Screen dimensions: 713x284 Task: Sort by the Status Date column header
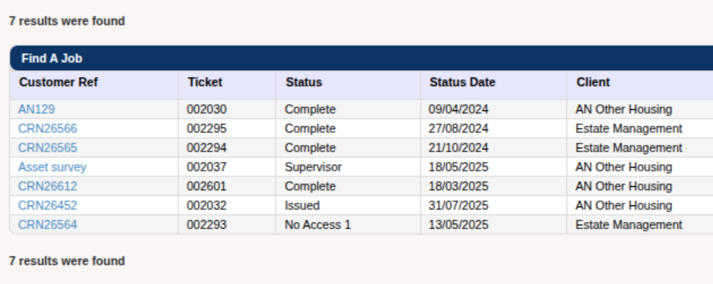[x=463, y=82]
